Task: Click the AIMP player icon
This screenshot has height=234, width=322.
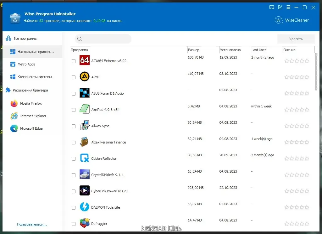Action: pos(85,77)
